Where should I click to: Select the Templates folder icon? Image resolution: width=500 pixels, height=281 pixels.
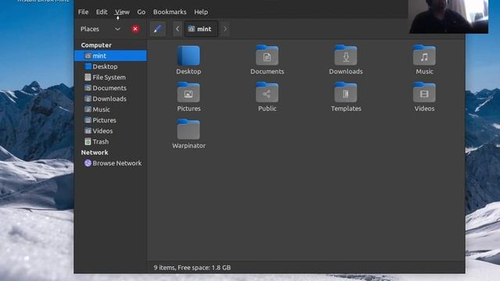coord(345,92)
